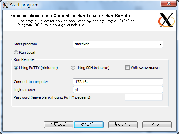Click the Xming icon in the title bar

[x=5, y=5]
